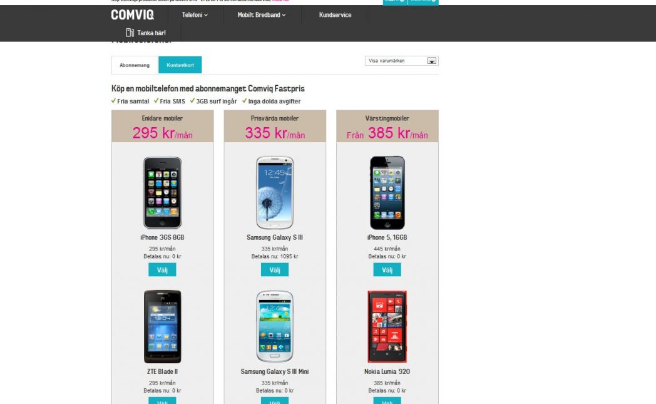The image size is (656, 404).
Task: Click the ZTE Blade II image
Action: tap(162, 326)
